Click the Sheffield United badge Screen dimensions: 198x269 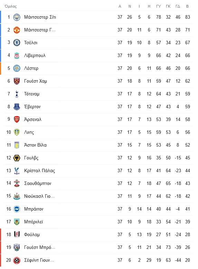[17, 260]
